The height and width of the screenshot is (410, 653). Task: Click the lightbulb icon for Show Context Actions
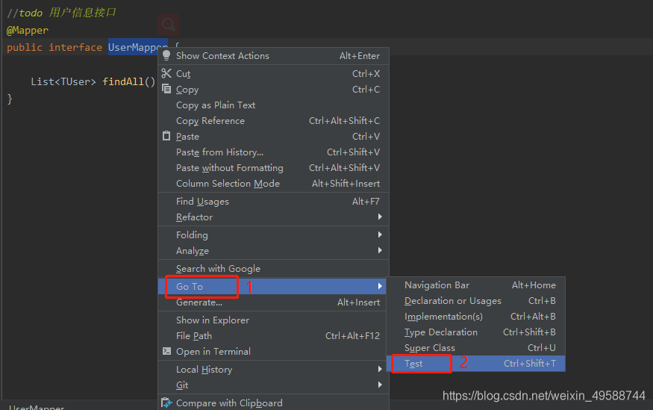coord(166,55)
